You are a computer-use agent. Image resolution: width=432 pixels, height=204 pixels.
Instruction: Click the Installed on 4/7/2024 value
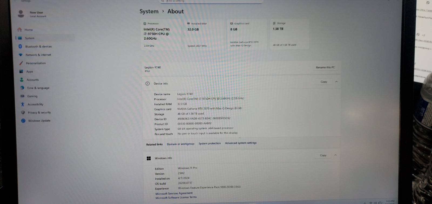(184, 178)
